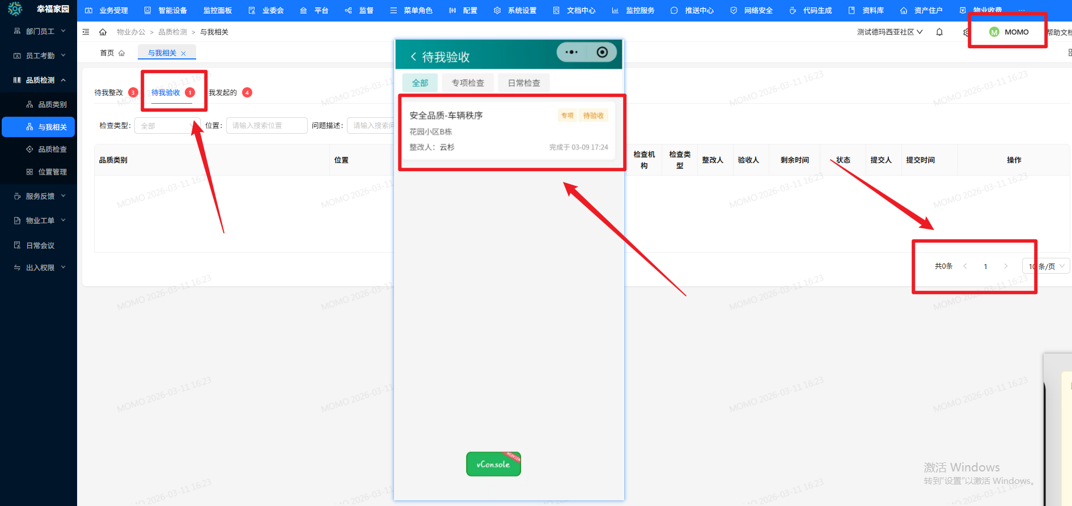Click the 位置 search input field

(266, 126)
